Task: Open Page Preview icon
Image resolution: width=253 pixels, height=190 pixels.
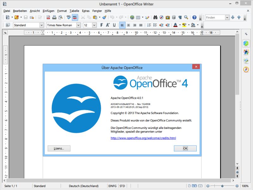Action: tap(60, 17)
